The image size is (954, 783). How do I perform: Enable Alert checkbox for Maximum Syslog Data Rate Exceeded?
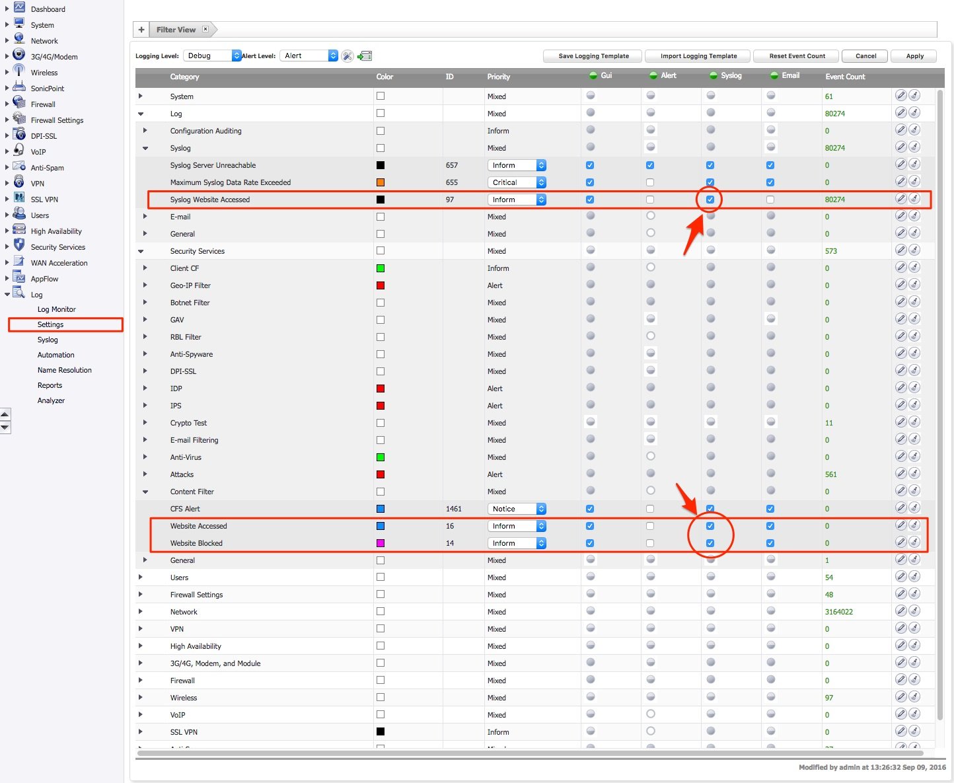(x=650, y=182)
